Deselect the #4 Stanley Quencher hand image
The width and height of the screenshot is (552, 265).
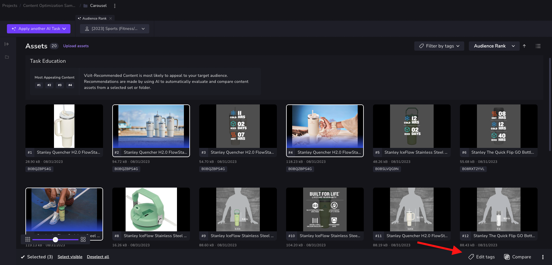click(x=325, y=126)
